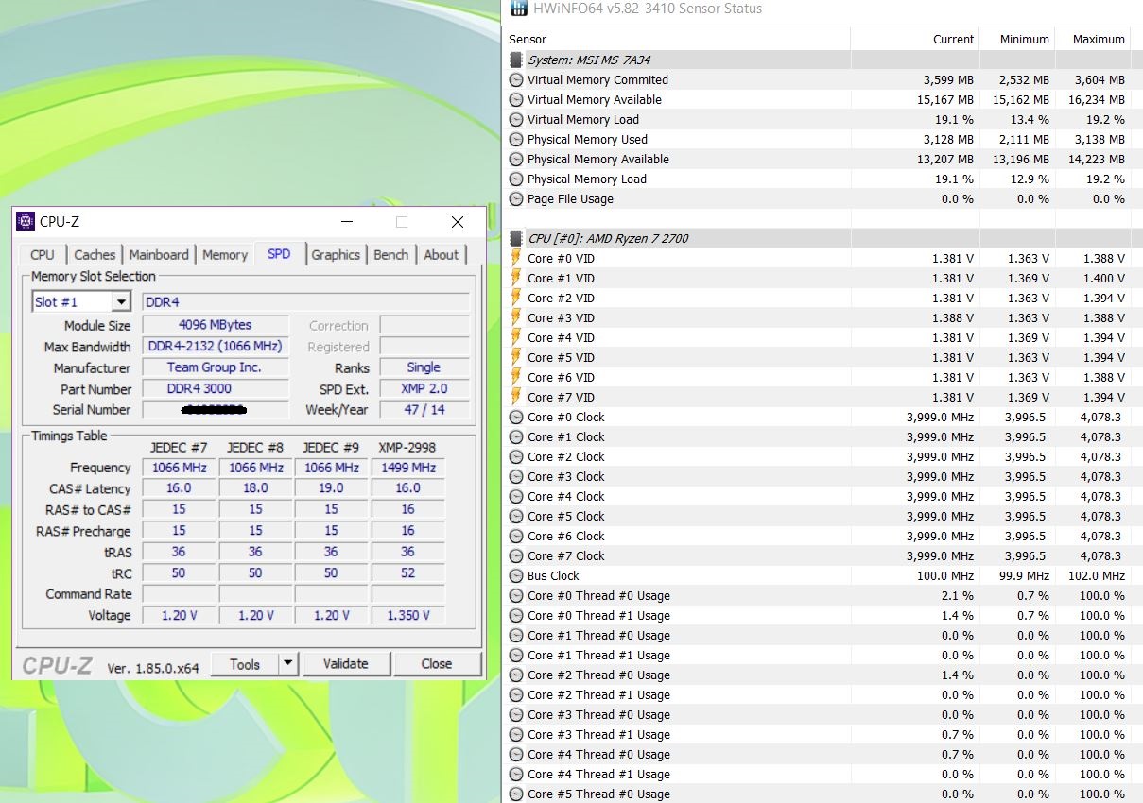Viewport: 1143px width, 803px height.
Task: Click the XMP-2998 frequency 1499 MHz cell
Action: coord(407,468)
